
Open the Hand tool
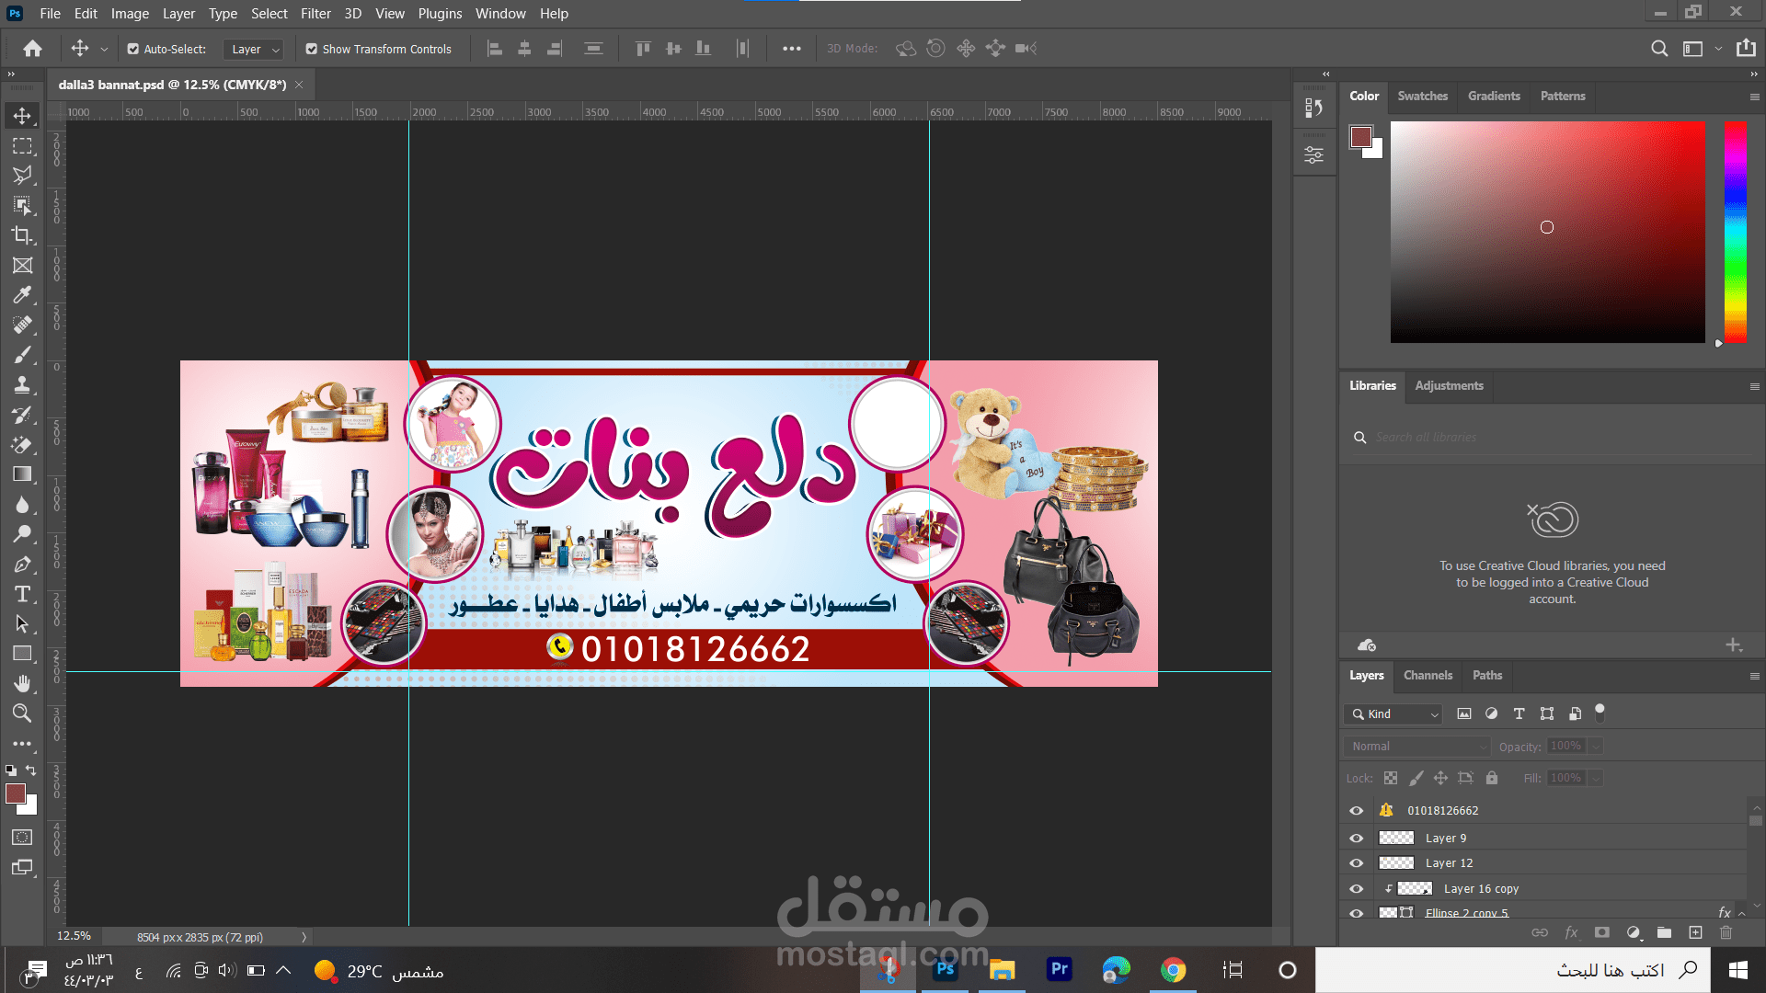coord(23,682)
